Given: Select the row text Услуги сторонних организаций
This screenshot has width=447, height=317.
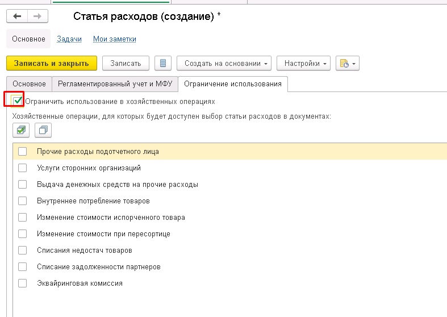Looking at the screenshot, I should coord(89,168).
